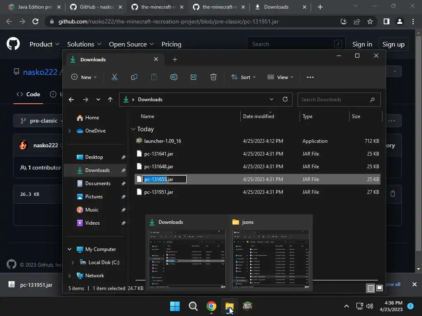Click the GitHub logo on the page
Screen dimensions: 422x316
13,44
